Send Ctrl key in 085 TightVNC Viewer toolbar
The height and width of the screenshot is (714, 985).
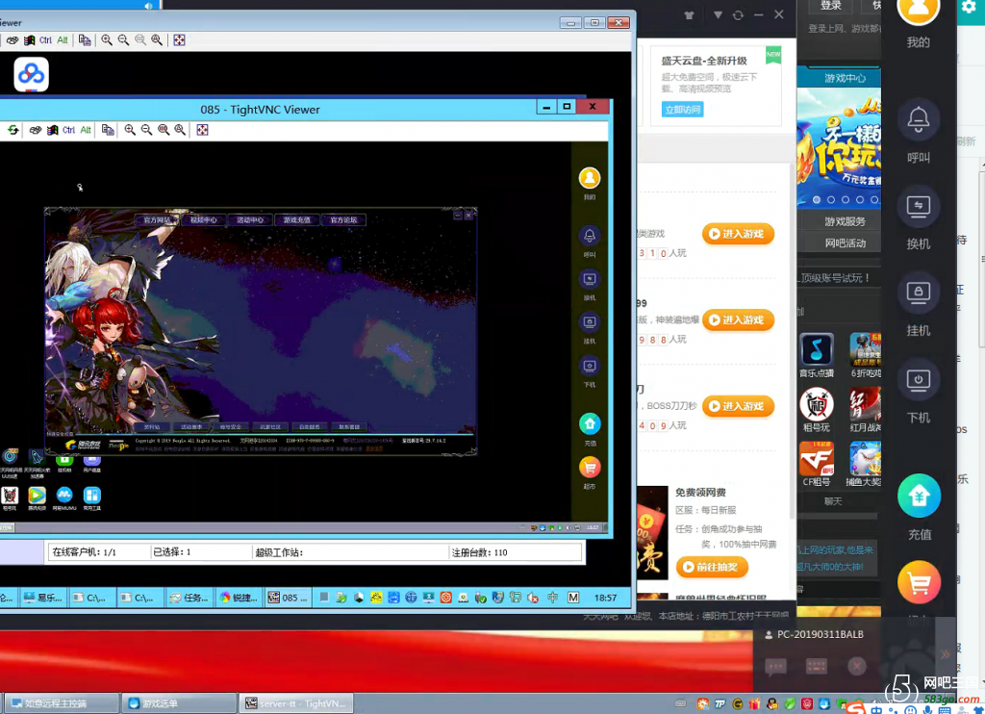[68, 130]
